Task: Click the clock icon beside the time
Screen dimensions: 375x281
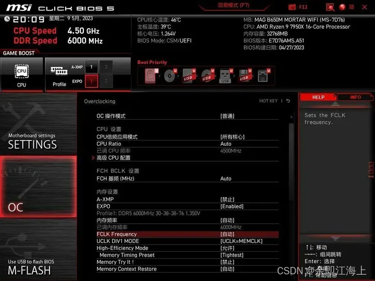Action: pos(7,19)
